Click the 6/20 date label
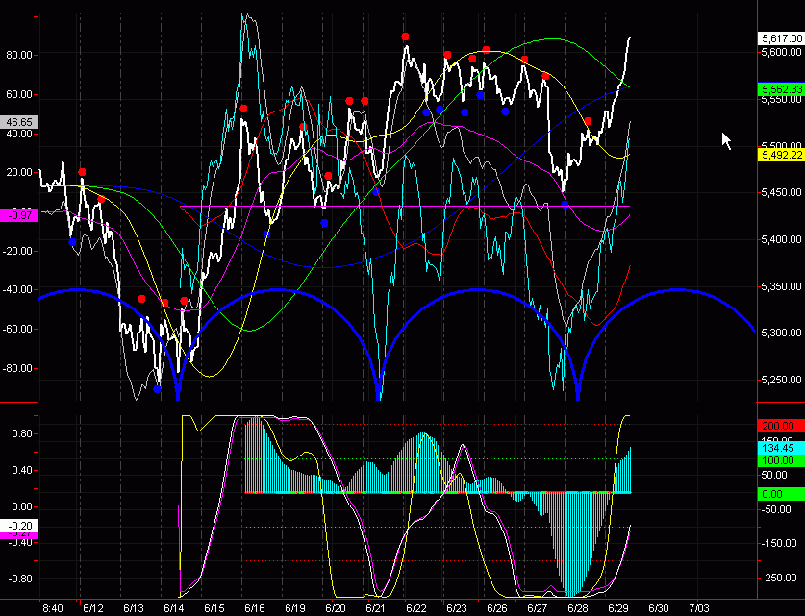 click(336, 609)
